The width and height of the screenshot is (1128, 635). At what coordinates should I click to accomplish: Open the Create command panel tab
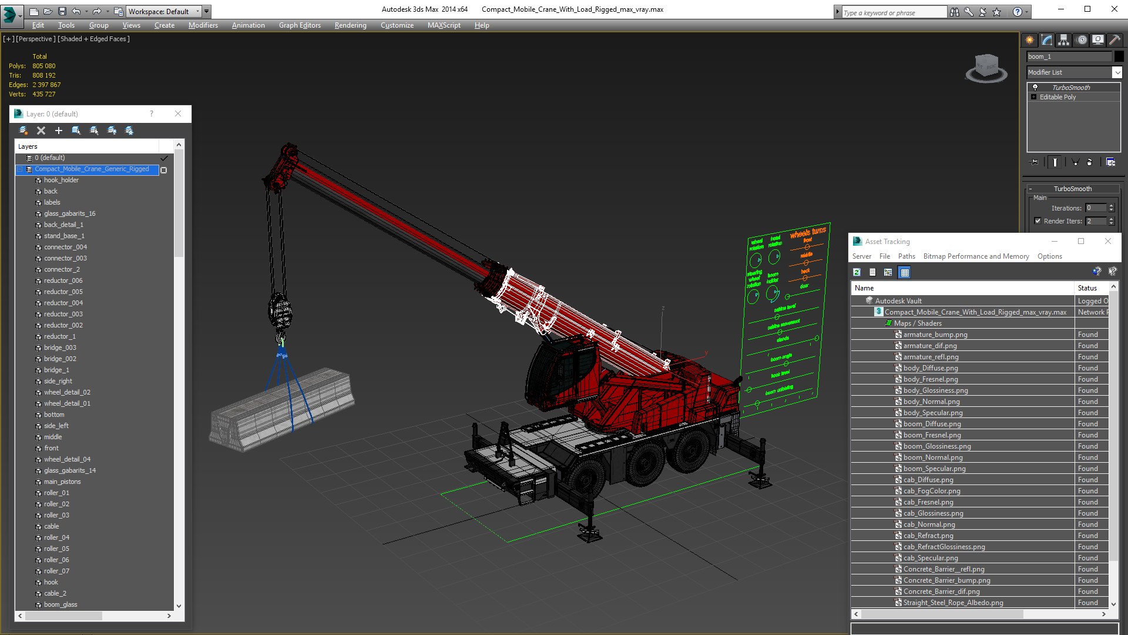click(1030, 40)
